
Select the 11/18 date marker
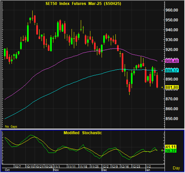(x=83, y=166)
